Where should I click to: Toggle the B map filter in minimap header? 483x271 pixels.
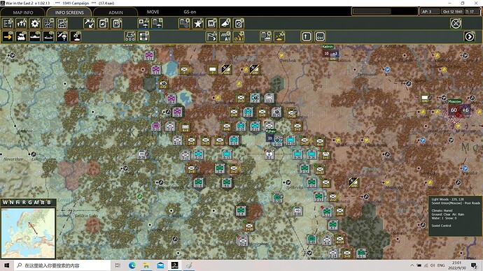pos(49,202)
